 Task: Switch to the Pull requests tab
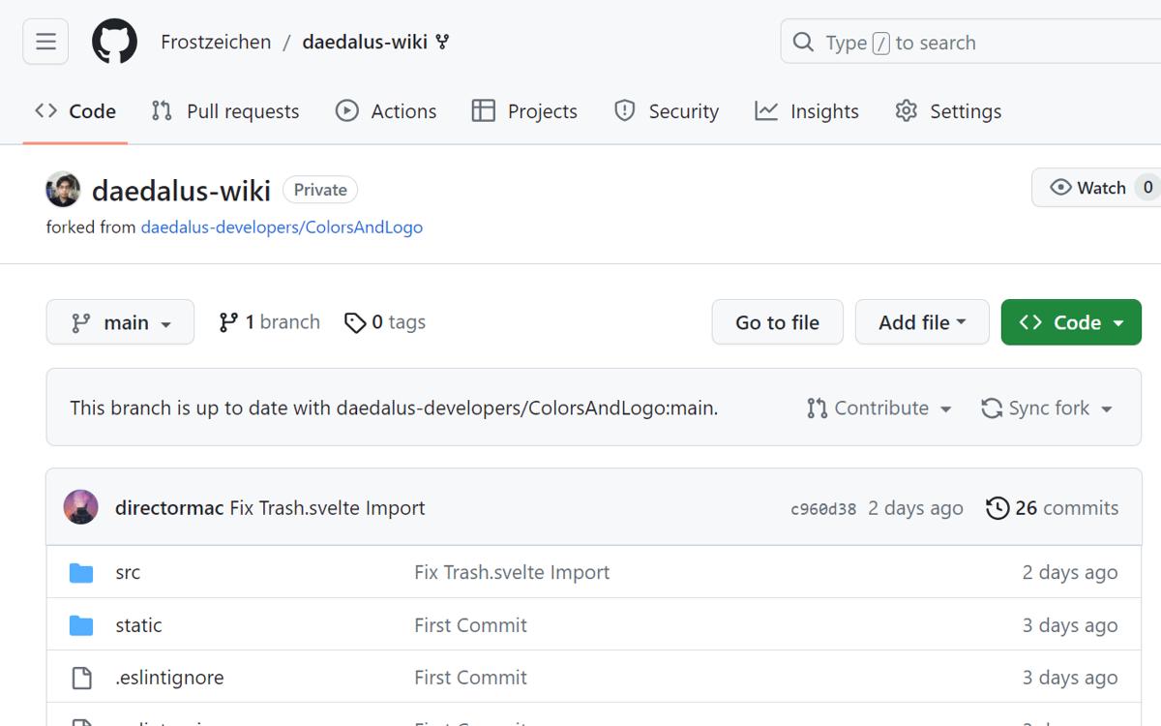pyautogui.click(x=225, y=111)
